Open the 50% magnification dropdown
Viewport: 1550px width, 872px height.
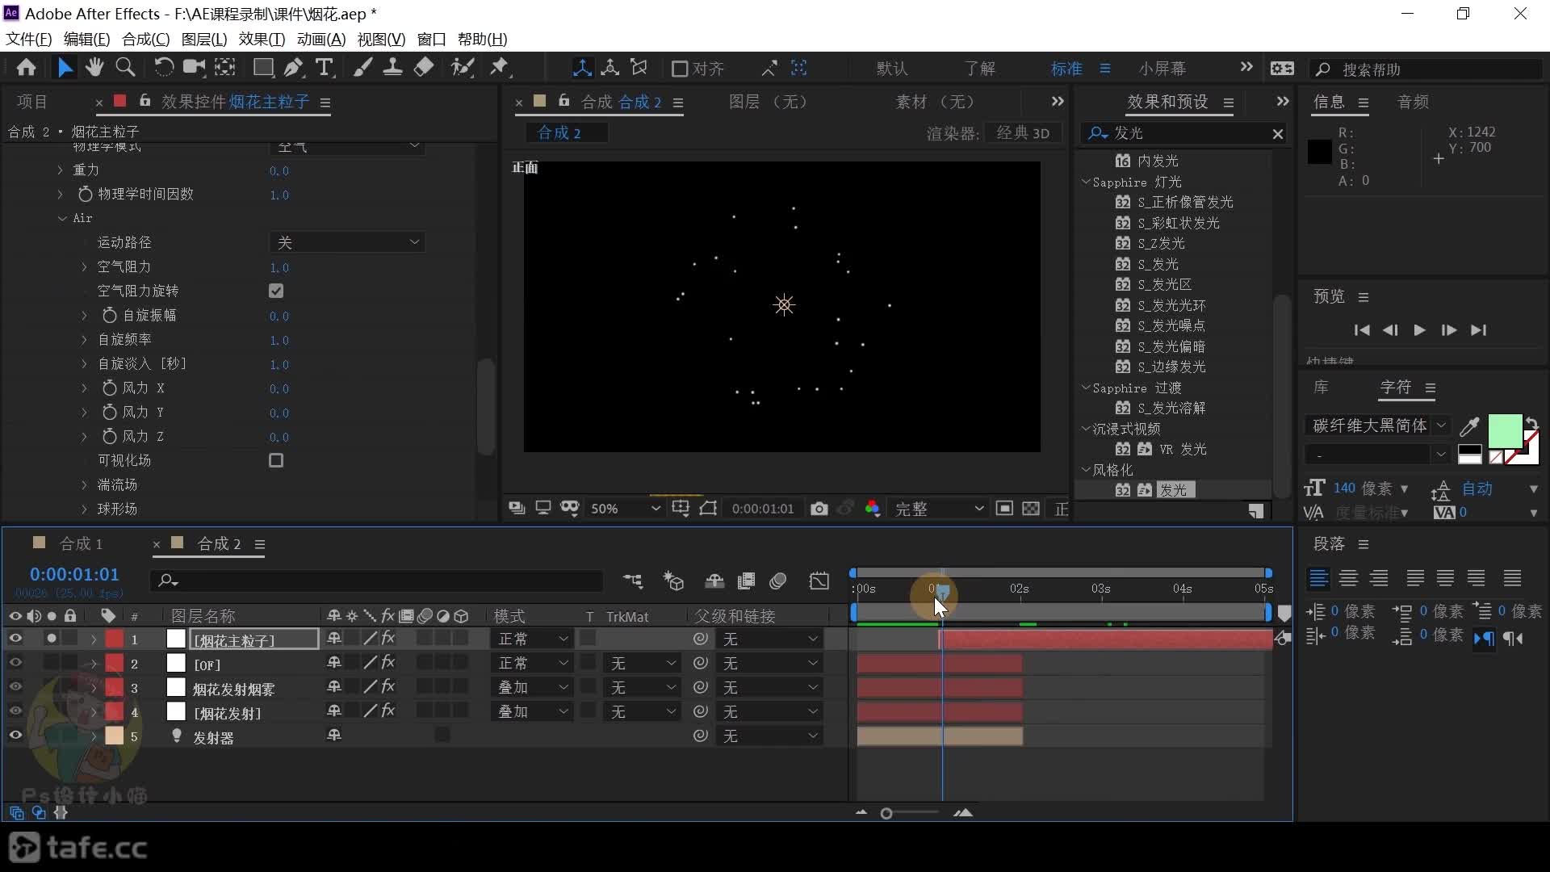pos(624,509)
